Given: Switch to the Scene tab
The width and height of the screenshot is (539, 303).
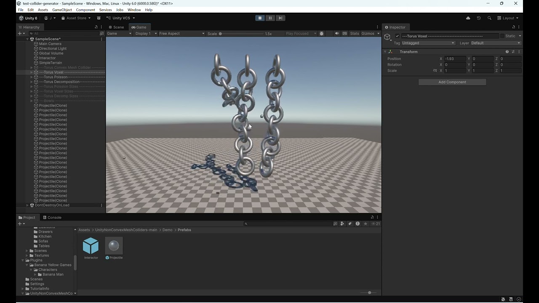Looking at the screenshot, I should tap(116, 27).
